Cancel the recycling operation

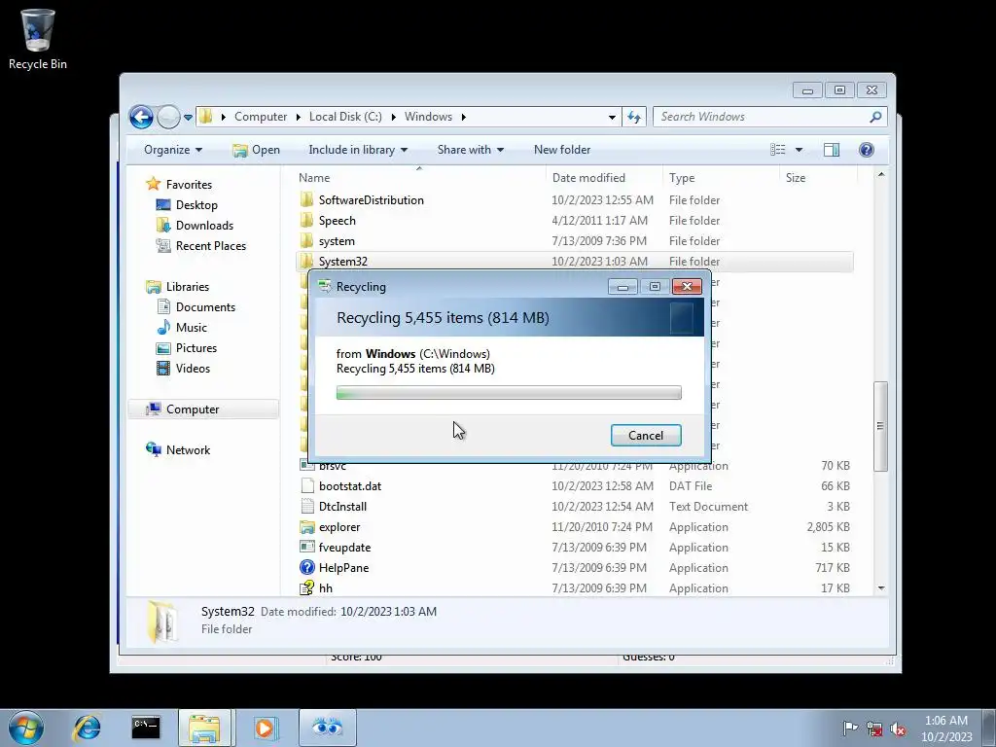646,436
